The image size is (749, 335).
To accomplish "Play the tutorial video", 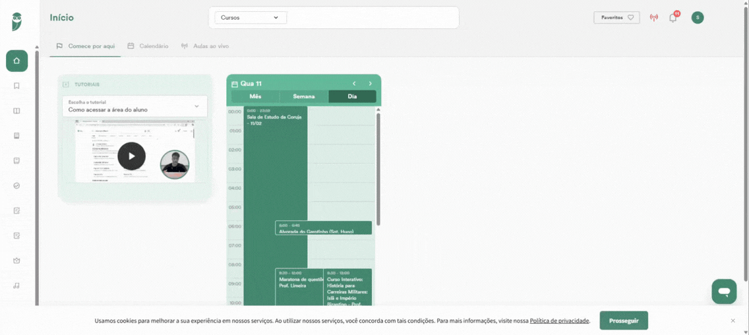I will pos(131,156).
